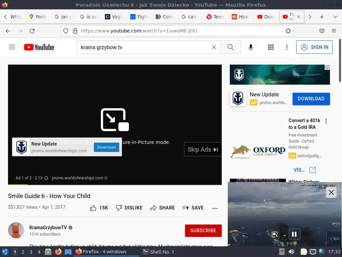Image resolution: width=342 pixels, height=257 pixels.
Task: Clear the search box text
Action: click(214, 47)
